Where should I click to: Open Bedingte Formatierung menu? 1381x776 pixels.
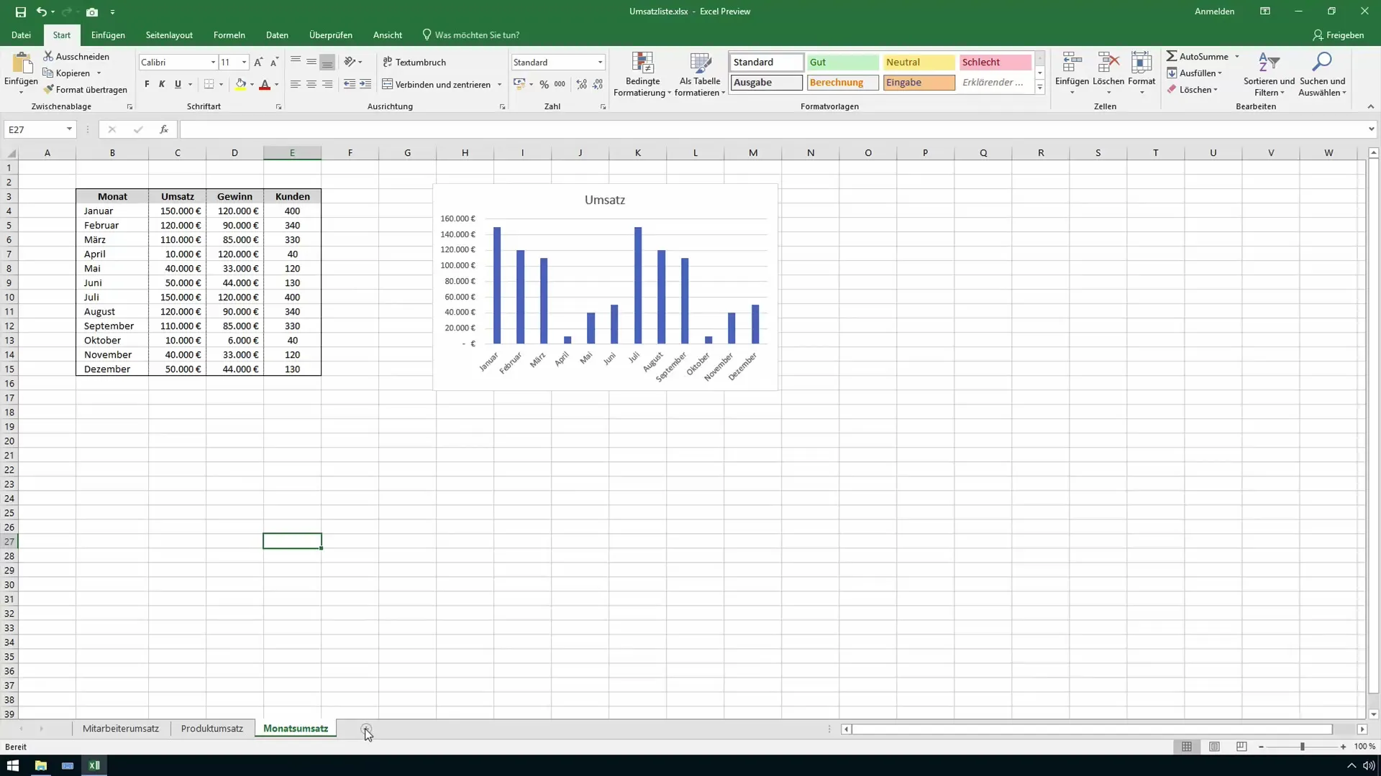tap(642, 74)
